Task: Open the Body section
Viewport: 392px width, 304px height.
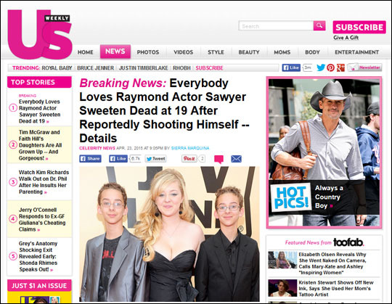Action: pos(312,52)
